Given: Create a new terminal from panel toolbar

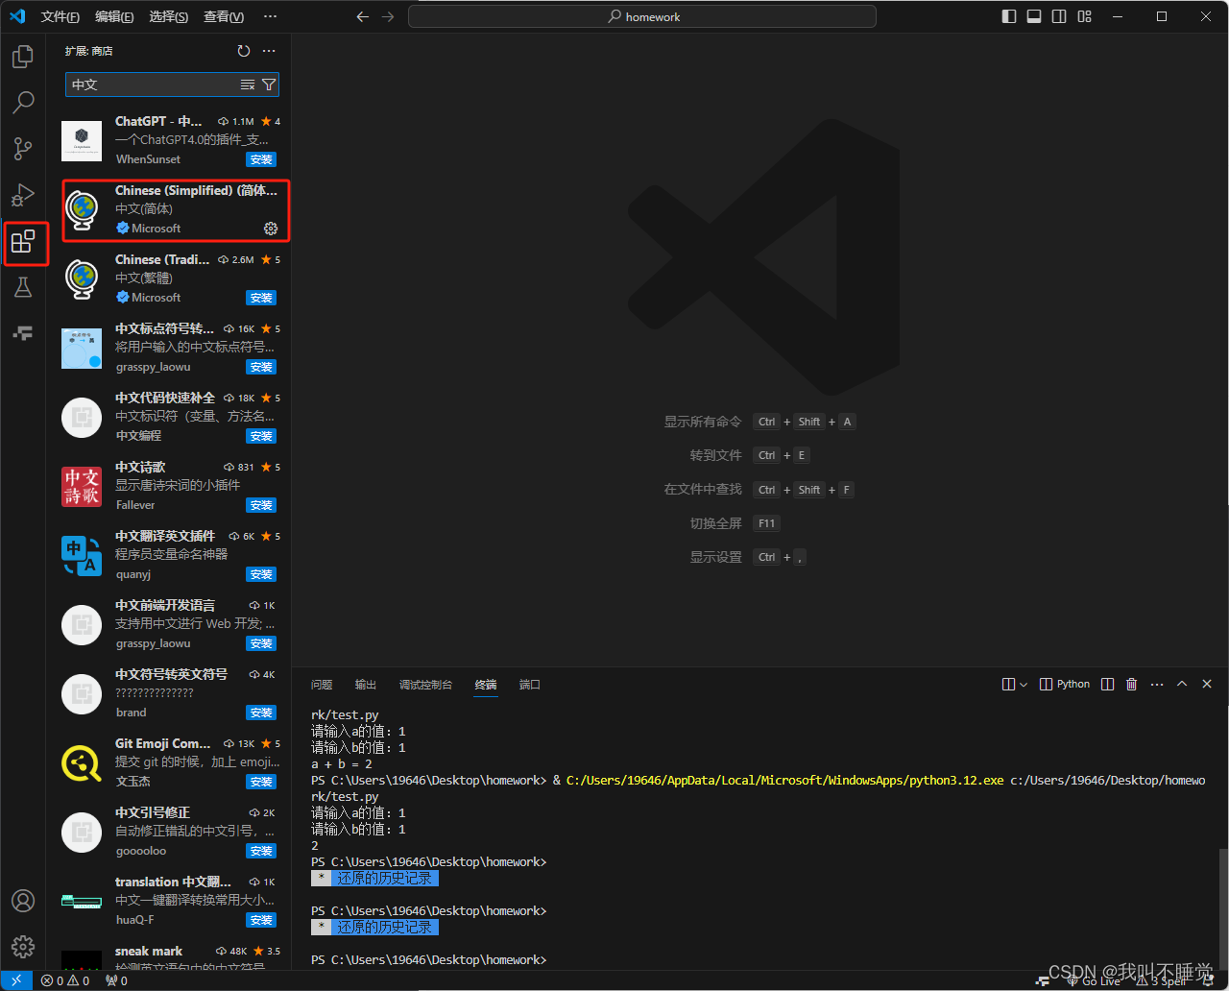Looking at the screenshot, I should click(1008, 685).
